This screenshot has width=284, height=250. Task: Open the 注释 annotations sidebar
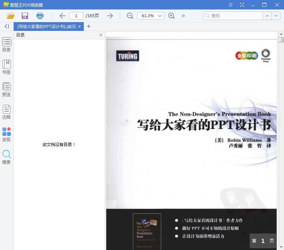point(7,112)
